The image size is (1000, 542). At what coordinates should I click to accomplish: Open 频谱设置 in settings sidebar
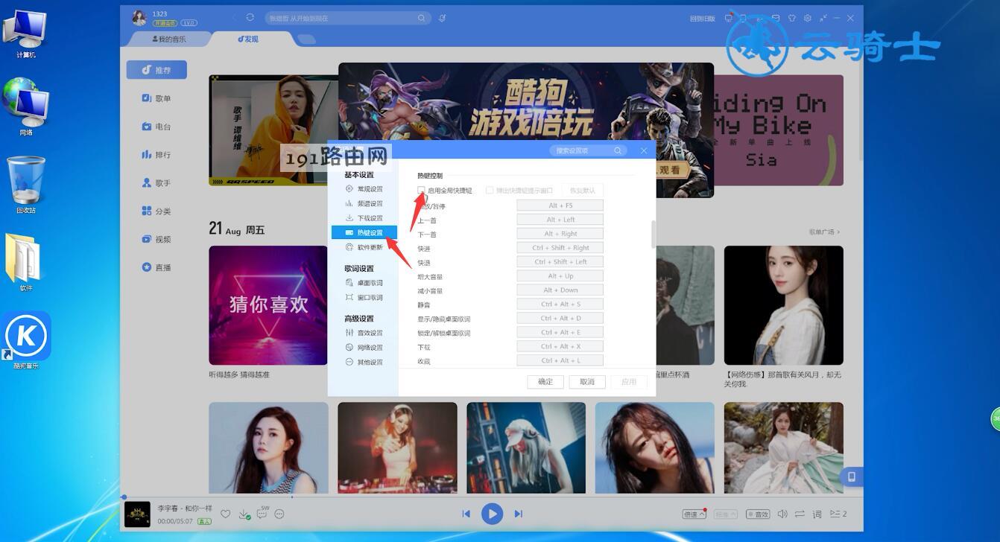(x=364, y=203)
